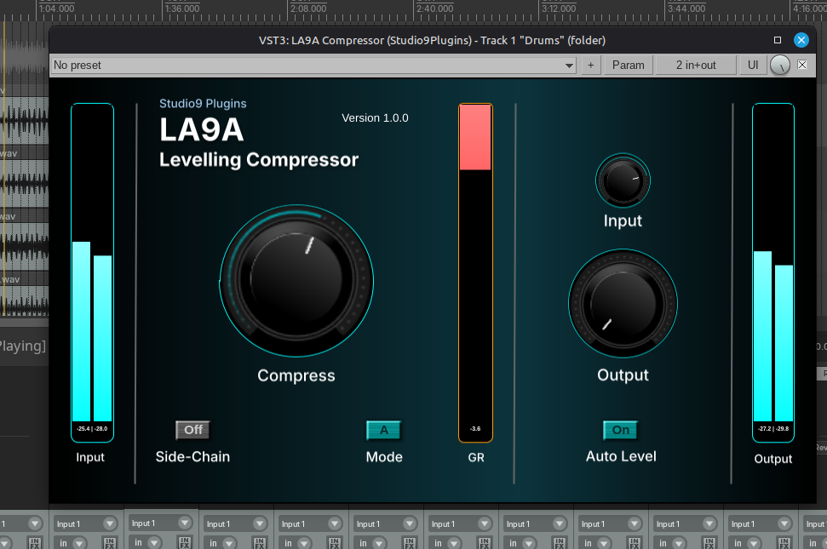Open the No preset dropdown

point(313,66)
